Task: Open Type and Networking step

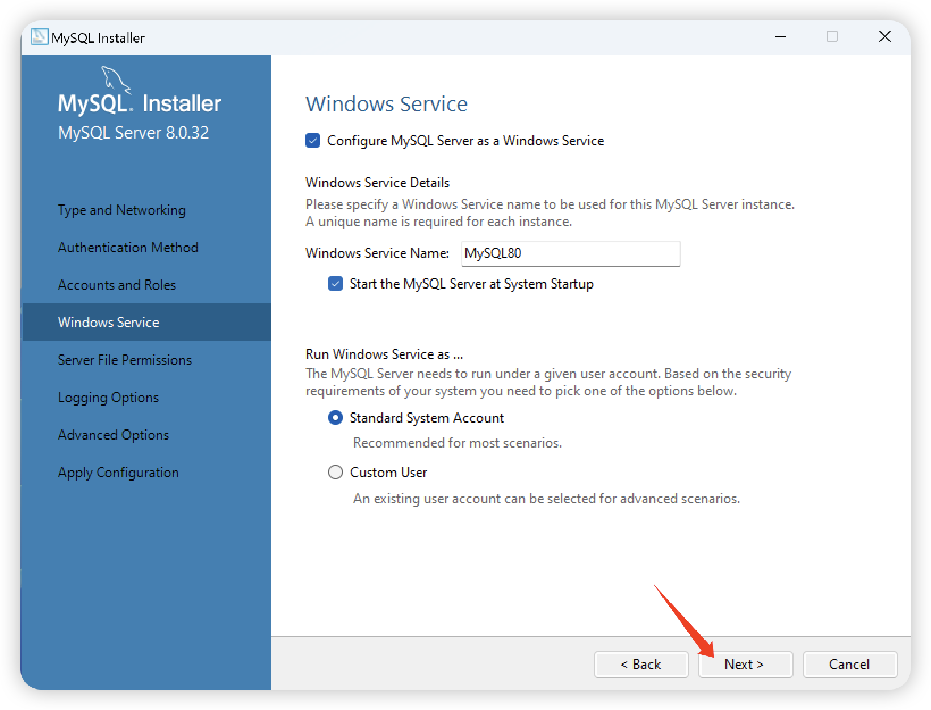Action: point(121,210)
